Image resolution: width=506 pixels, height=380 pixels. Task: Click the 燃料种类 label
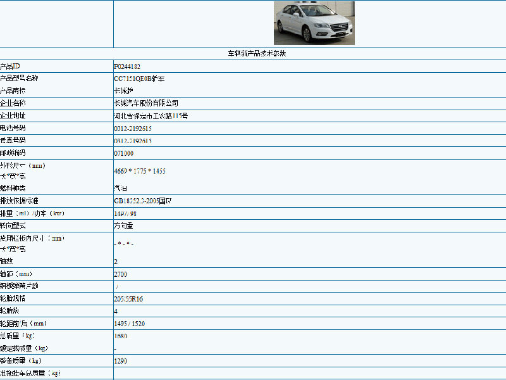(13, 188)
